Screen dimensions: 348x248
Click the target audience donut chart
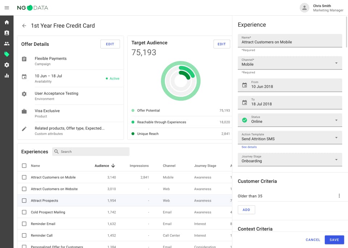181,81
